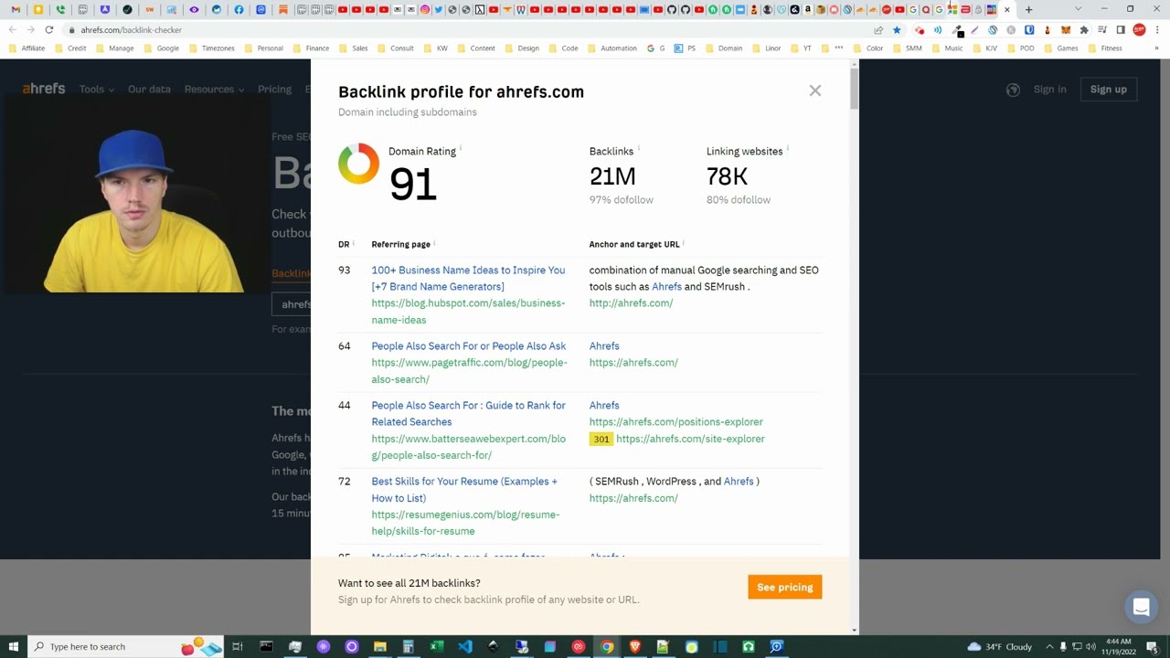Open Best Skills for Your Resume link

point(464,490)
